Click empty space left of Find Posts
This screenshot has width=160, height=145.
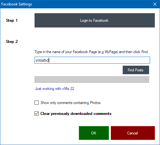[x=79, y=70]
